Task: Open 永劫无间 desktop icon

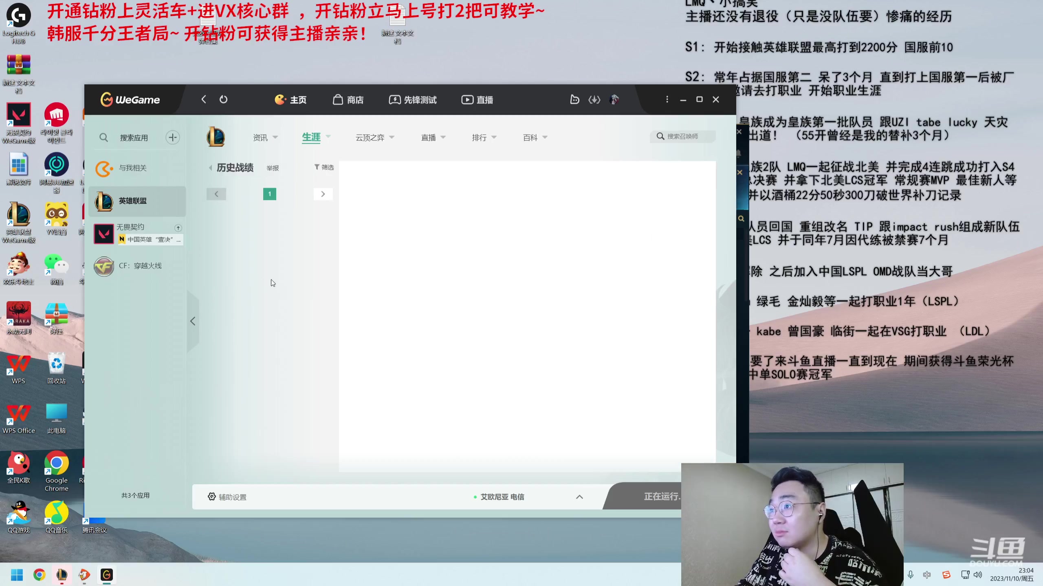Action: click(18, 318)
